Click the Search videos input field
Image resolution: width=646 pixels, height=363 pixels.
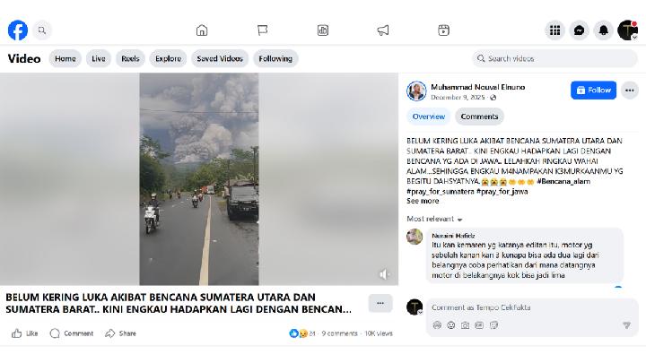pyautogui.click(x=554, y=59)
